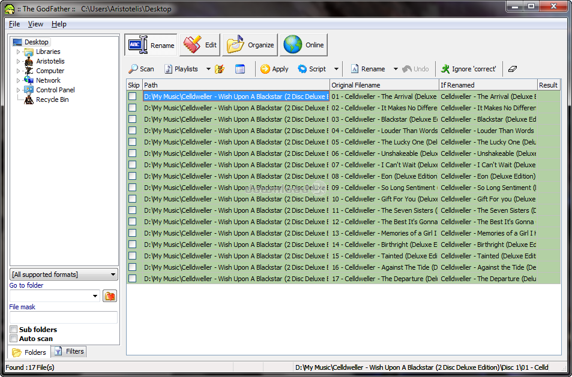Click the Undo toolbar button

point(415,69)
